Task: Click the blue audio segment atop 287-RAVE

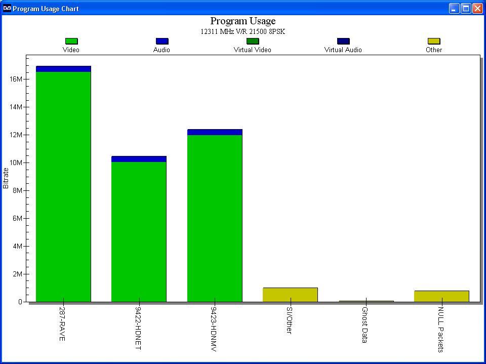Action: tap(64, 69)
